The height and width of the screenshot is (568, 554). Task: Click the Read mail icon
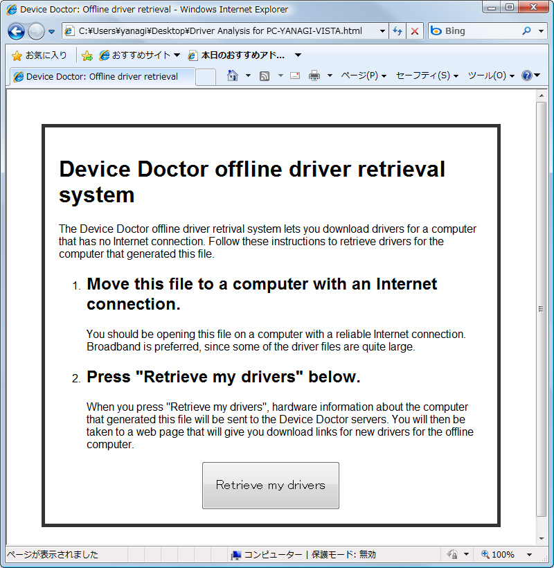point(295,76)
